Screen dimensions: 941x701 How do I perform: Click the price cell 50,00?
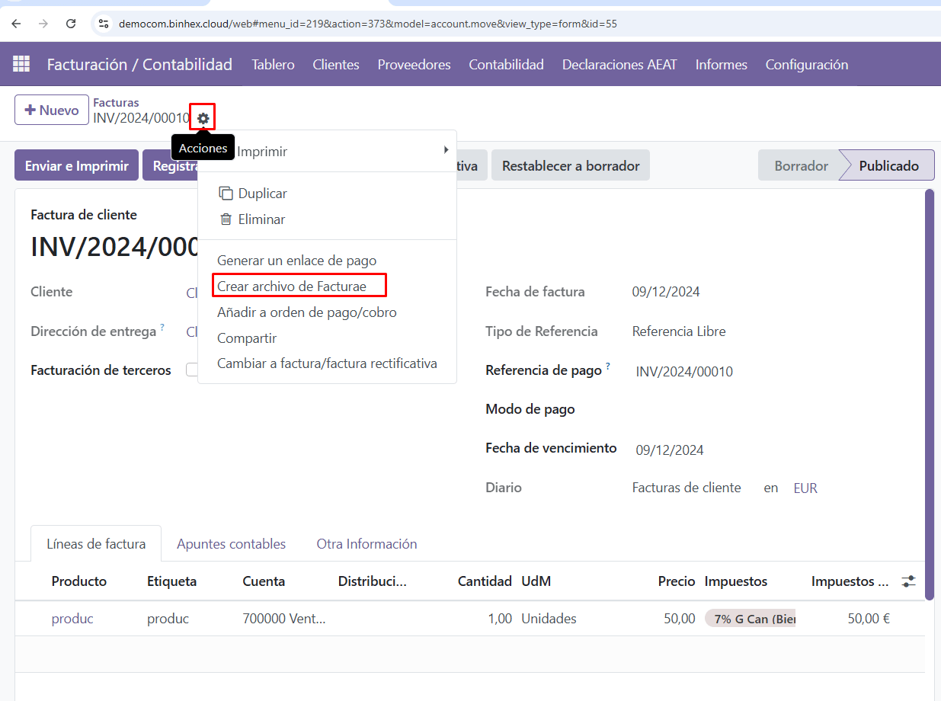679,619
